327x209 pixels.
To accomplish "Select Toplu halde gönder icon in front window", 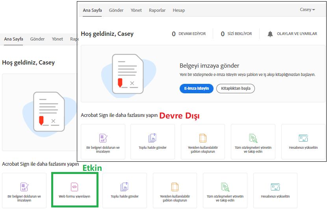I will click(x=152, y=138).
